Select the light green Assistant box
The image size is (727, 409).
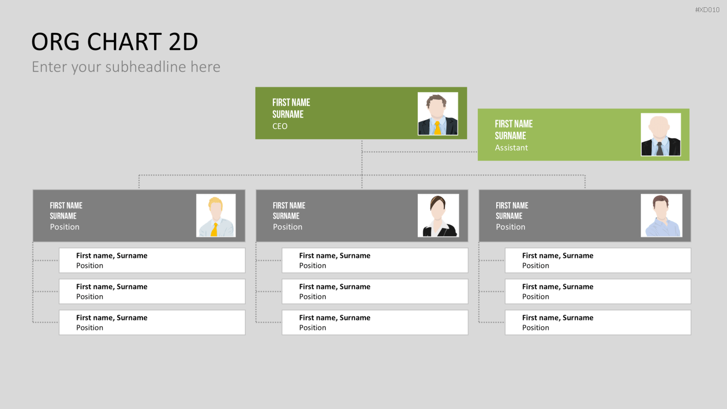point(584,135)
